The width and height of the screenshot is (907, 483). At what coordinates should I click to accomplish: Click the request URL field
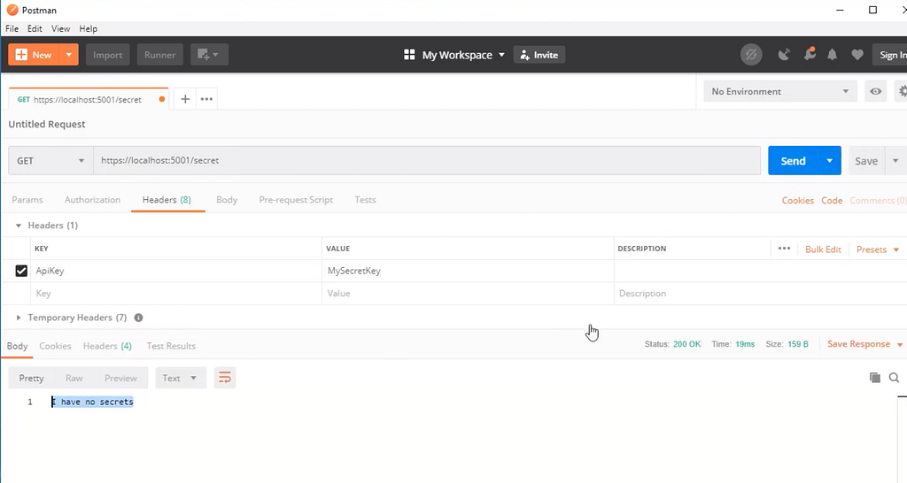[427, 161]
